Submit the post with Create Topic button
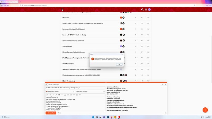The height and width of the screenshot is (119, 212). click(x=51, y=113)
